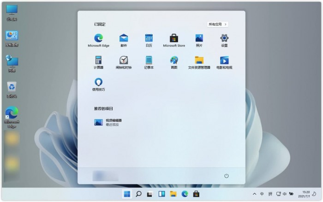Open Task View on taskbar
Screen dimensions: 323x202
pyautogui.click(x=150, y=194)
